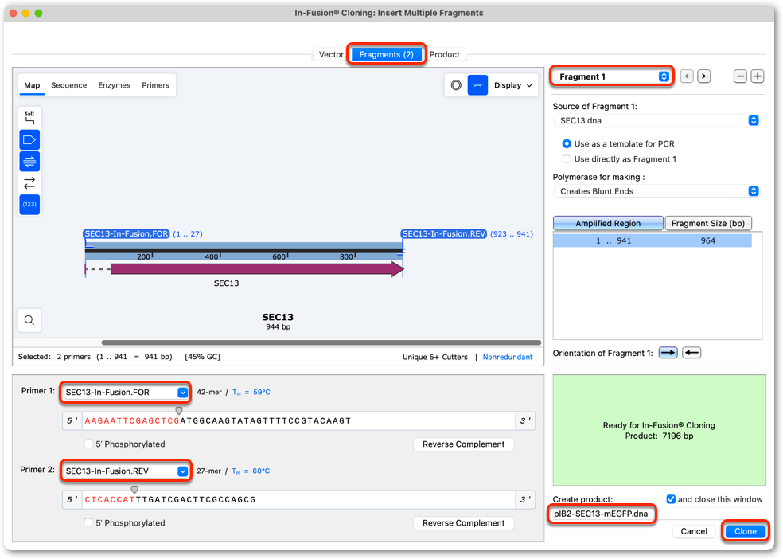Screen dimensions: 783x559
Task: Open the Enzymes view tab
Action: click(x=115, y=85)
